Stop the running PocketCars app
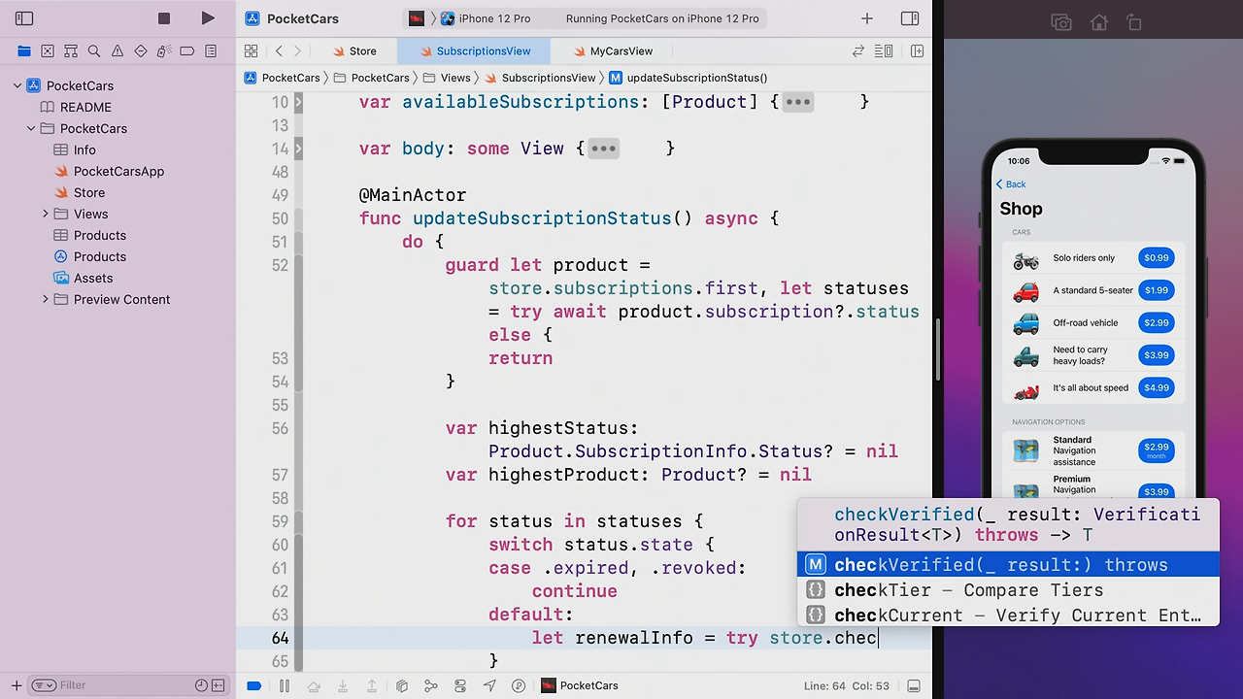This screenshot has height=699, width=1243. [x=164, y=18]
